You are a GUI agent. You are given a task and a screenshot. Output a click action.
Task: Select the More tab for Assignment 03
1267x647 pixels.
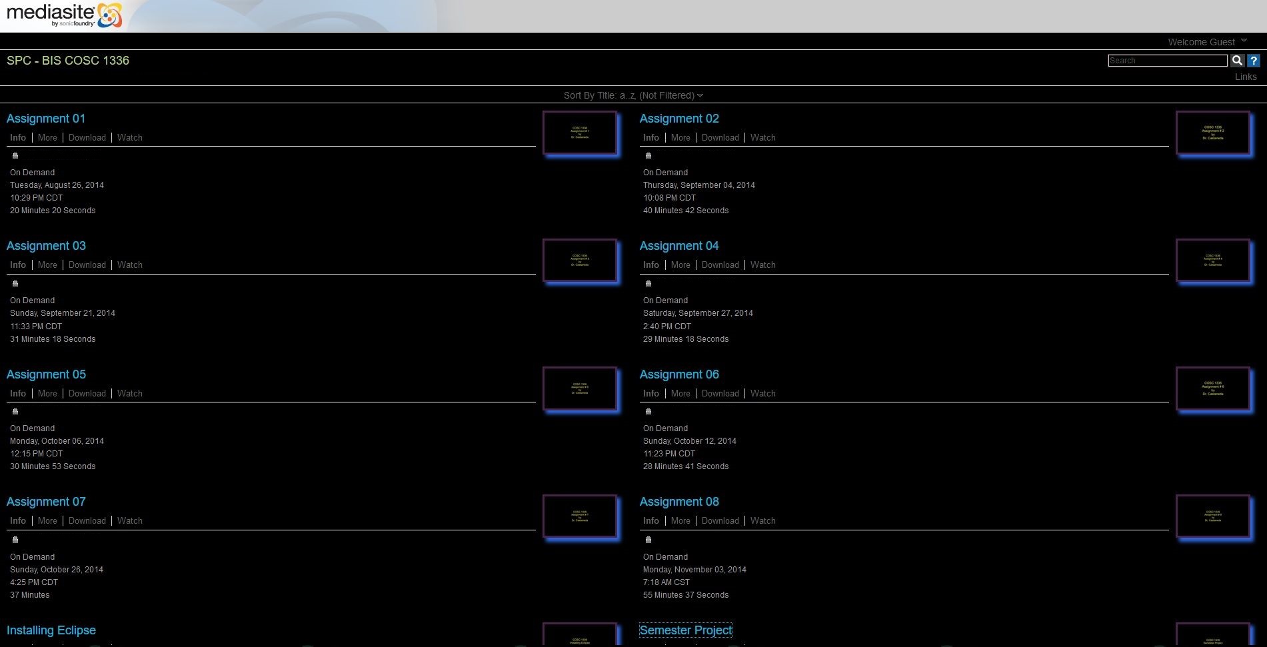coord(47,265)
